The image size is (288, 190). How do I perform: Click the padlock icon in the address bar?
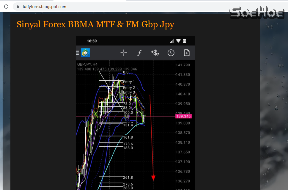(18, 6)
